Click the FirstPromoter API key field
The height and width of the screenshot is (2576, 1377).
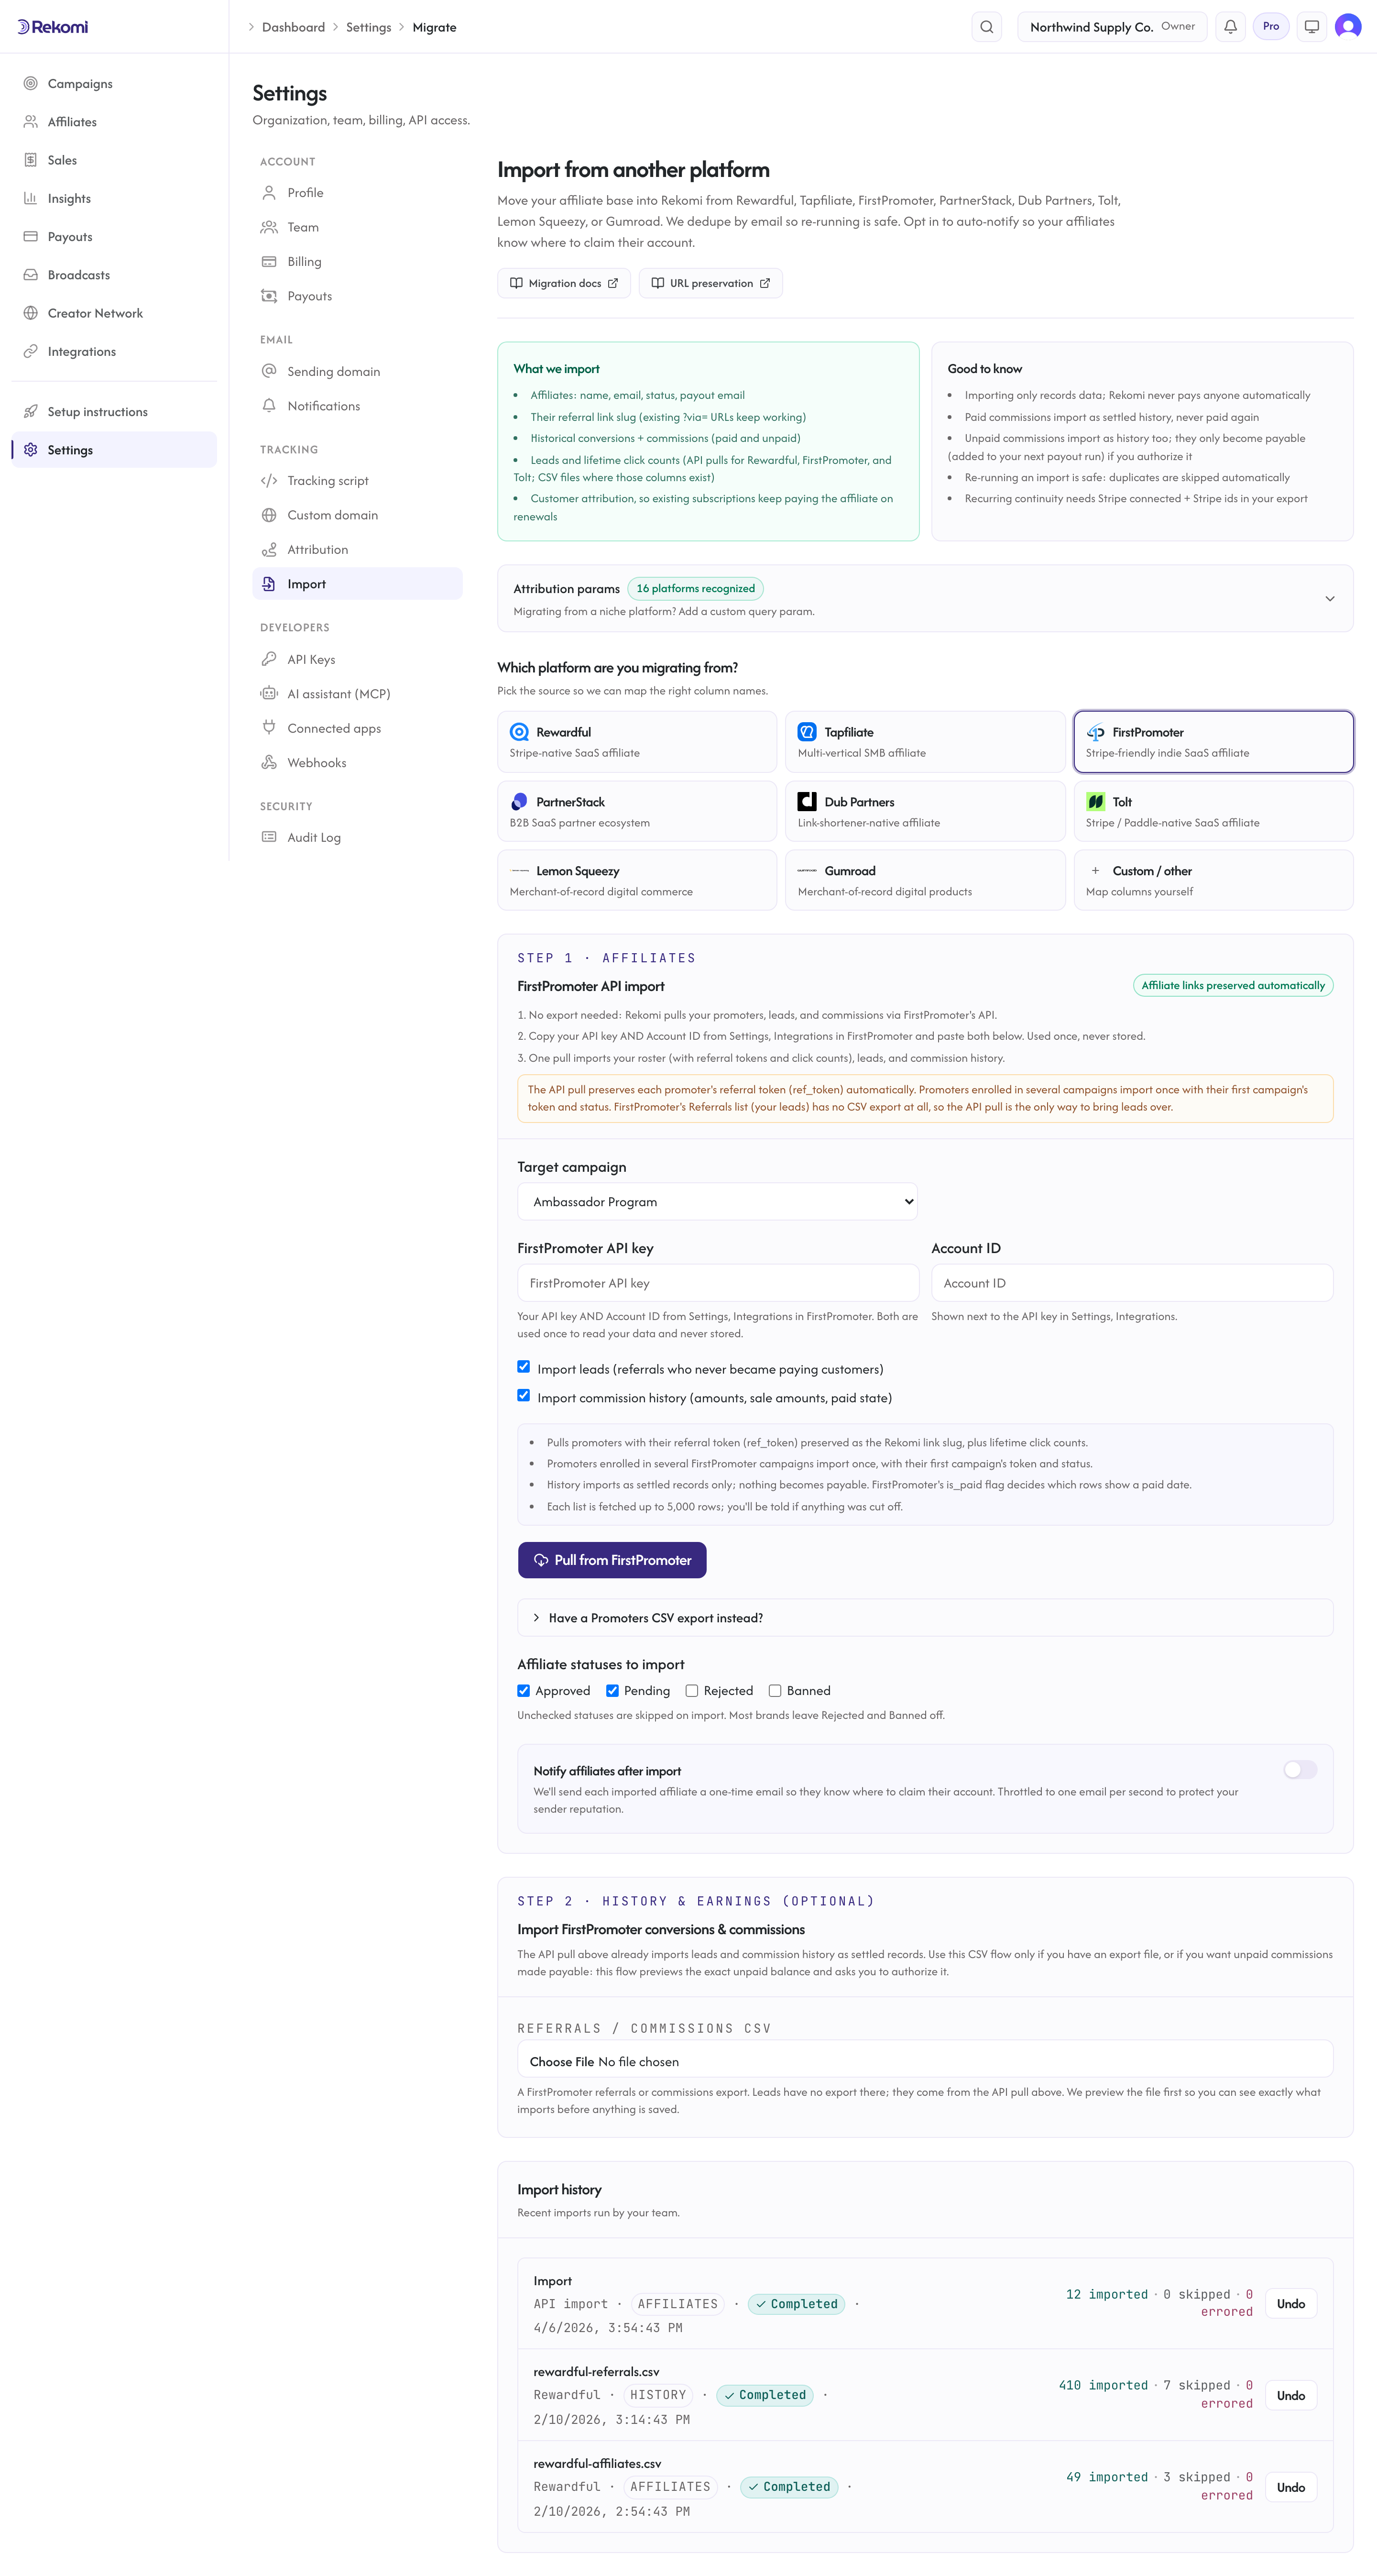pyautogui.click(x=718, y=1283)
